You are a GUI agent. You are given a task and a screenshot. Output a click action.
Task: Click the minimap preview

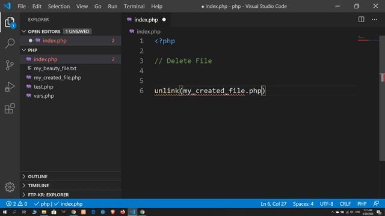tap(368, 38)
